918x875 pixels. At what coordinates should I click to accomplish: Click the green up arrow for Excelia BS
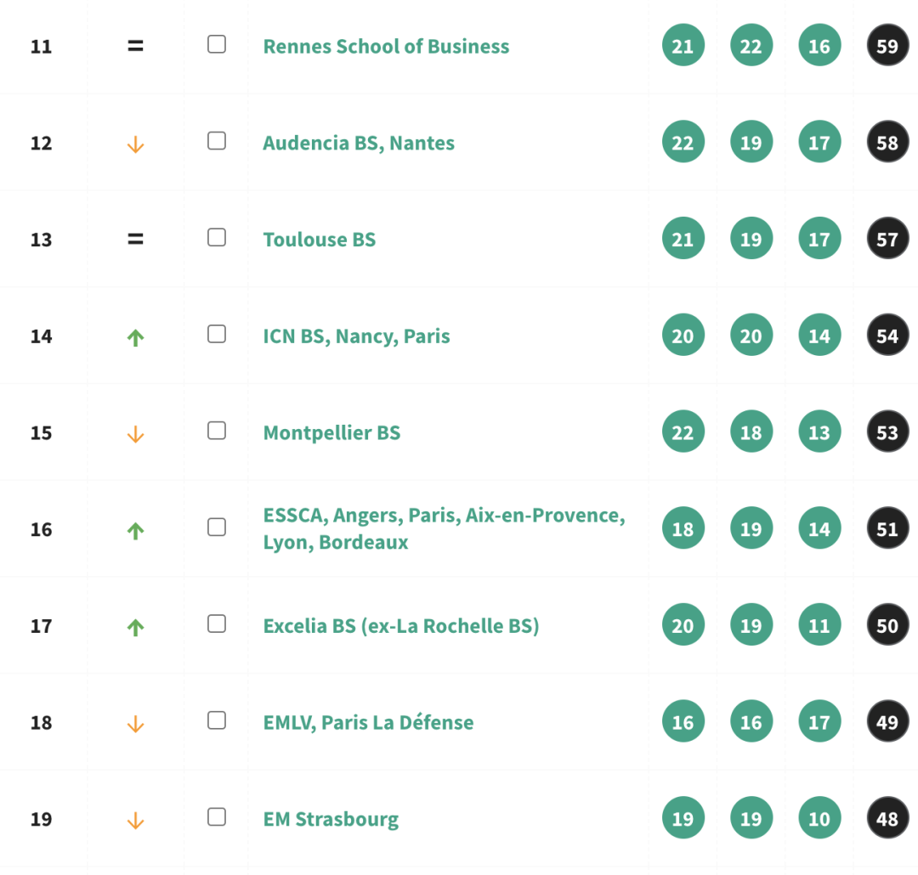pos(135,628)
